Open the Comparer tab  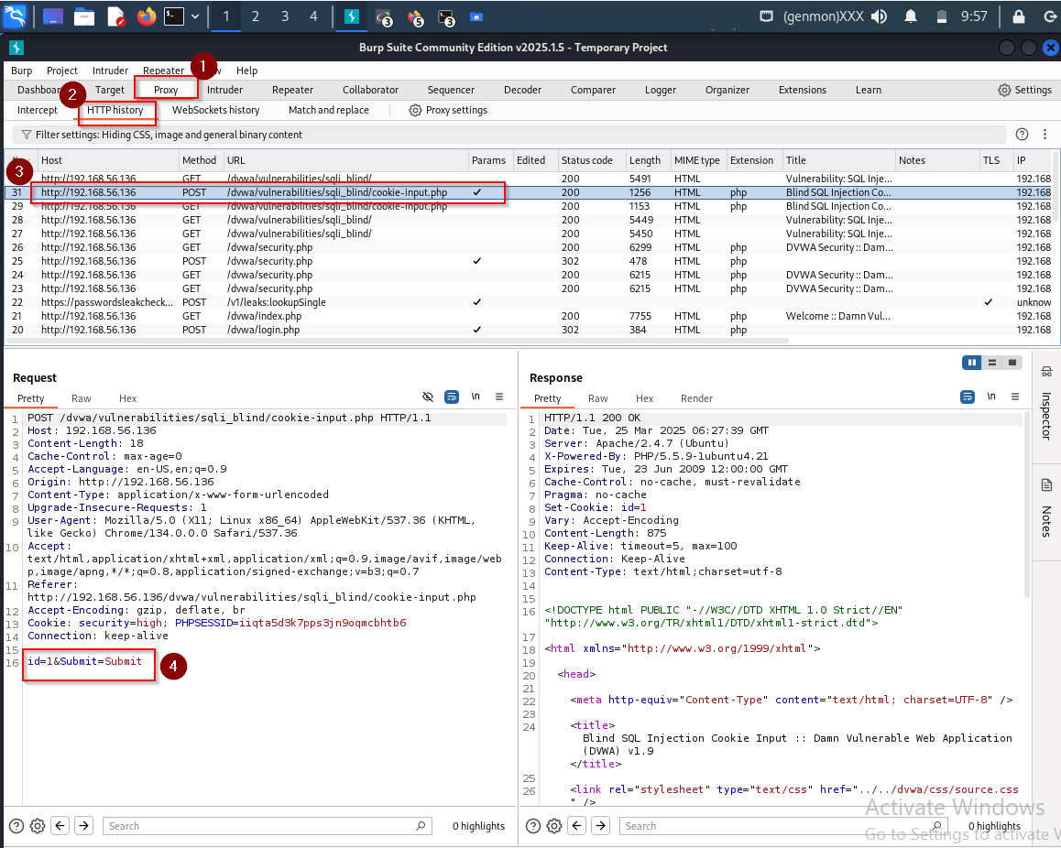(593, 90)
